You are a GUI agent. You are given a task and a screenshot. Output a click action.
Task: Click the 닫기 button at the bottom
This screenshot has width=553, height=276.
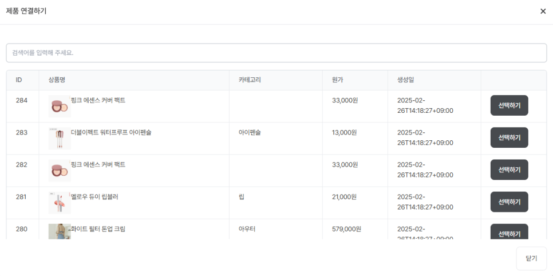[x=531, y=258]
